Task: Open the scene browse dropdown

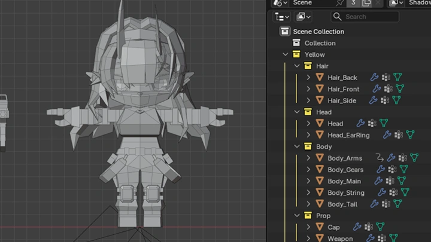Action: click(280, 3)
